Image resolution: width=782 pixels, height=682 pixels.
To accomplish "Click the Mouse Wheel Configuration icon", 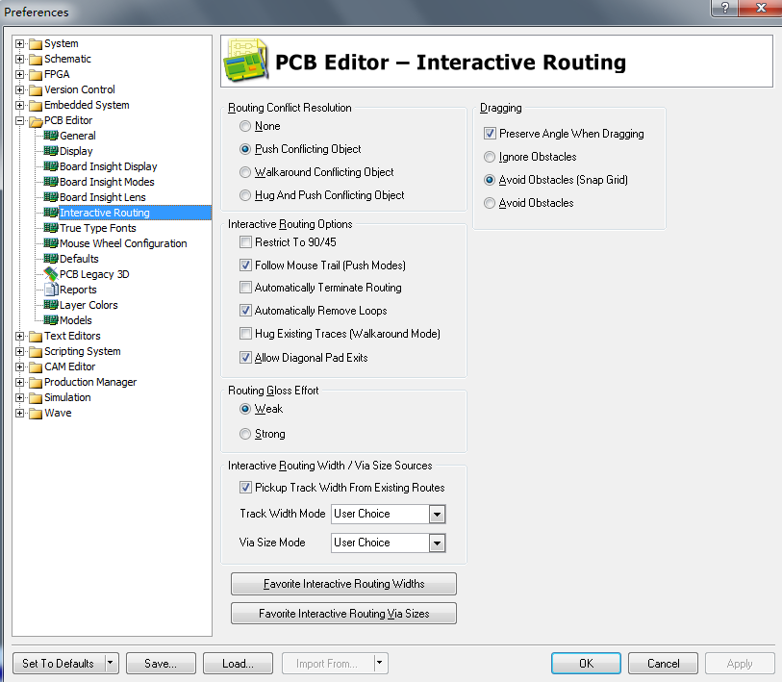I will [51, 243].
